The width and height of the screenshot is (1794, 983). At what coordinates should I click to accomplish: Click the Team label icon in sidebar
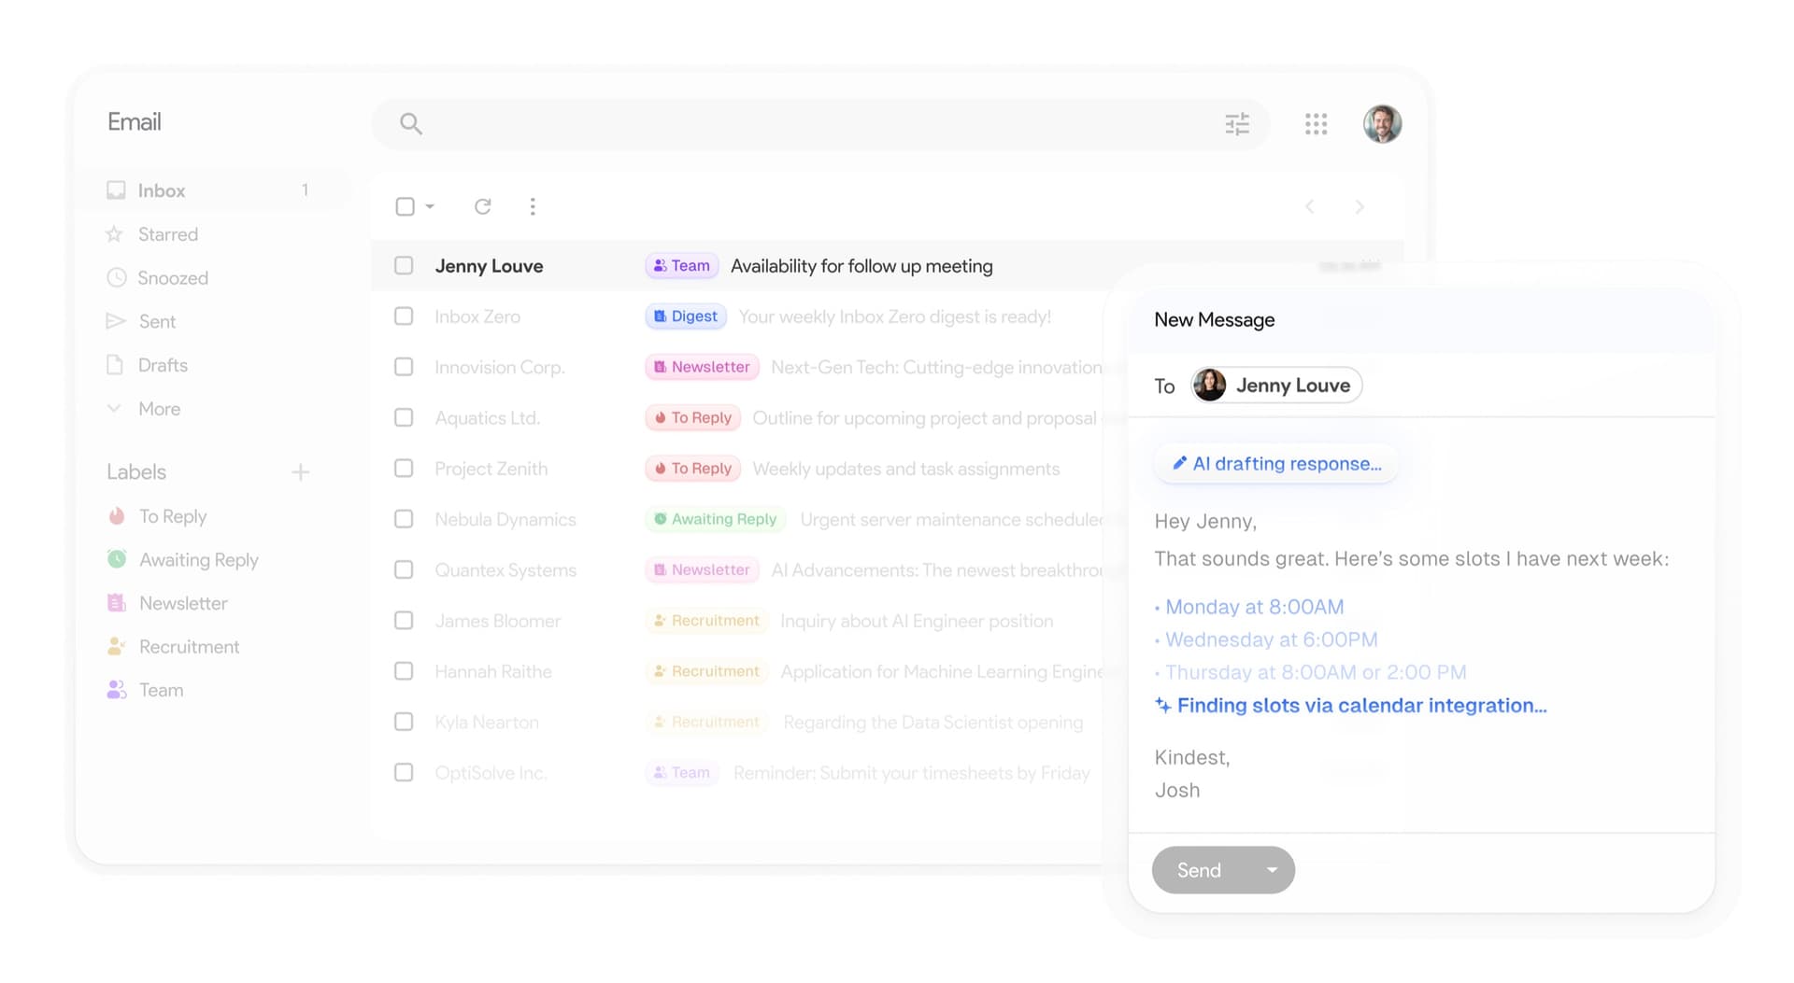click(117, 690)
